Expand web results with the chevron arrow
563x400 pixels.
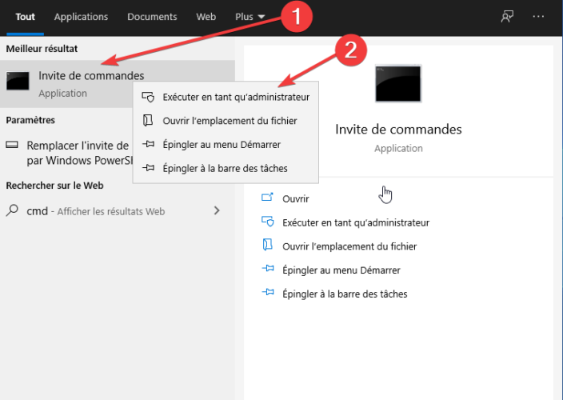[x=217, y=210]
